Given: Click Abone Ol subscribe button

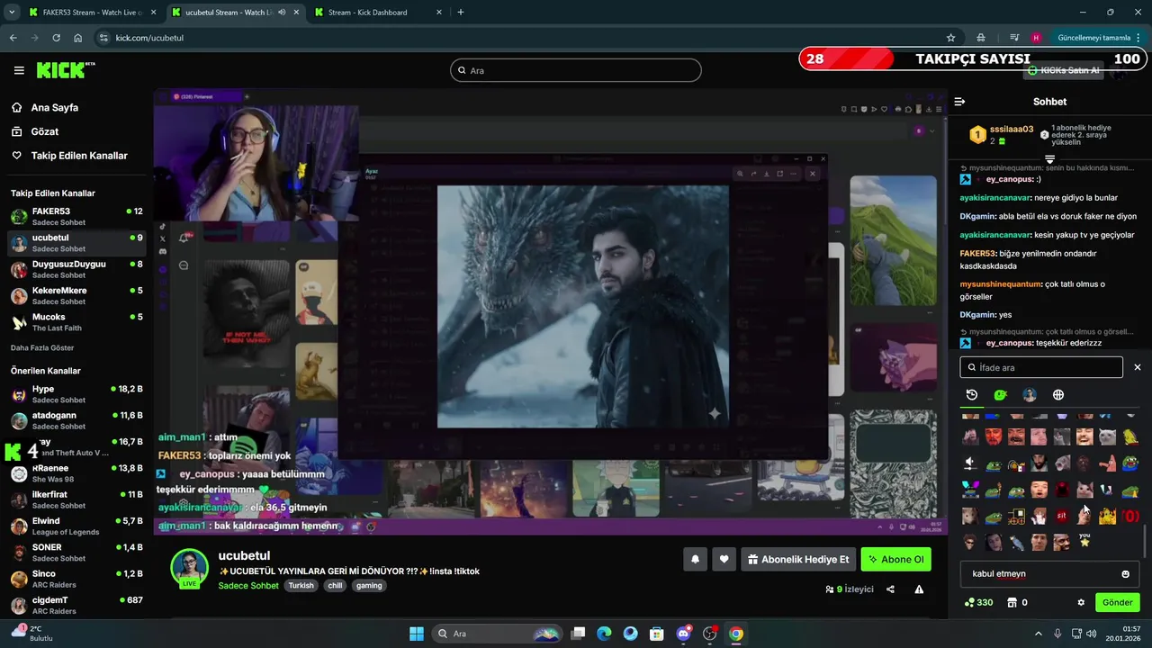Looking at the screenshot, I should (895, 560).
